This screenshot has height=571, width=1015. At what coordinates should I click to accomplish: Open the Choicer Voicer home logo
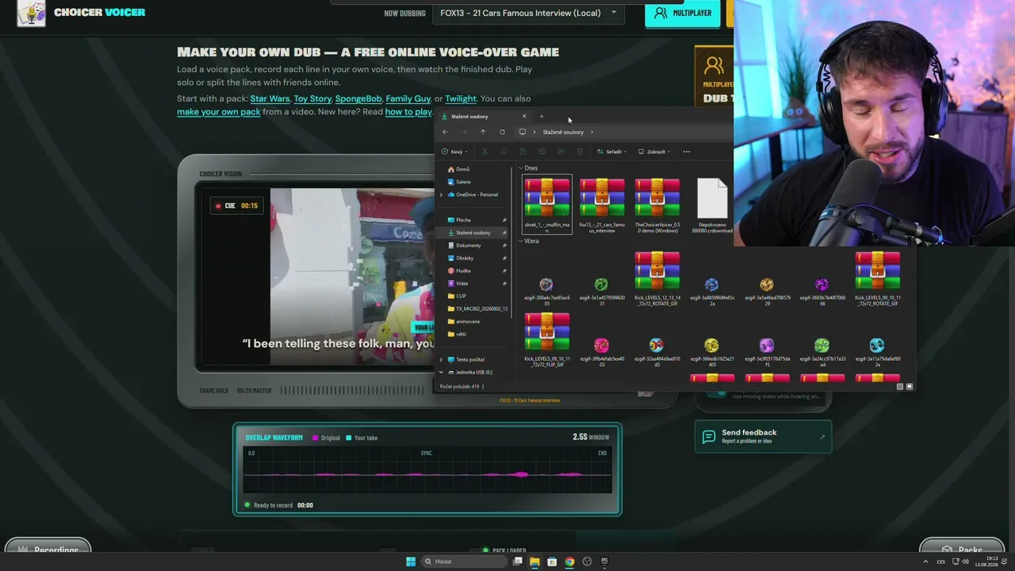click(x=82, y=13)
